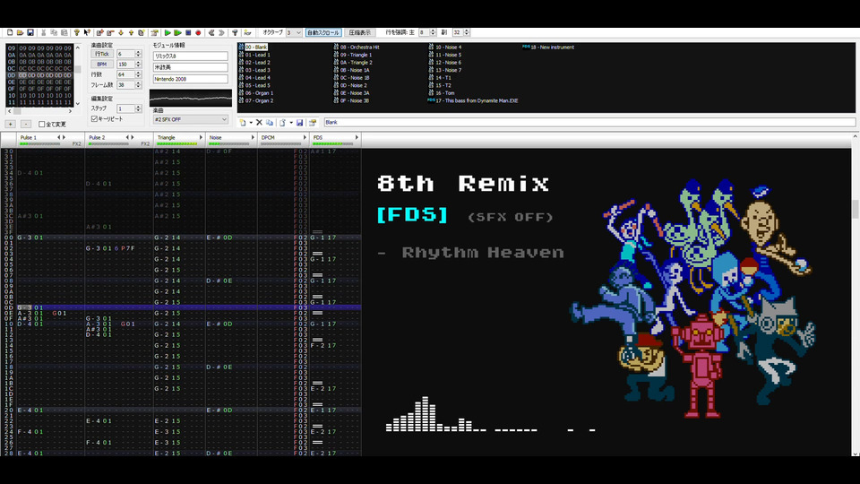Select instrument 18 - New instrument
This screenshot has width=860, height=484.
[x=553, y=48]
